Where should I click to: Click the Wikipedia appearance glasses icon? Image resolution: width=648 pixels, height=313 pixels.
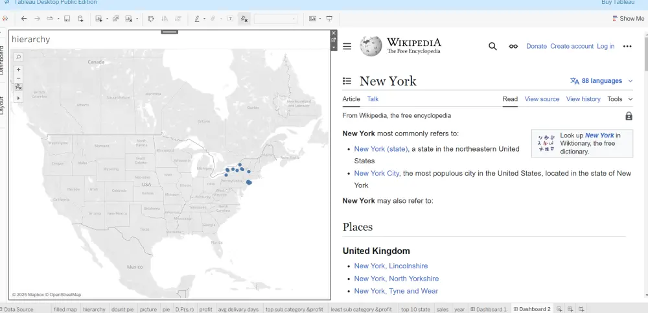[513, 46]
